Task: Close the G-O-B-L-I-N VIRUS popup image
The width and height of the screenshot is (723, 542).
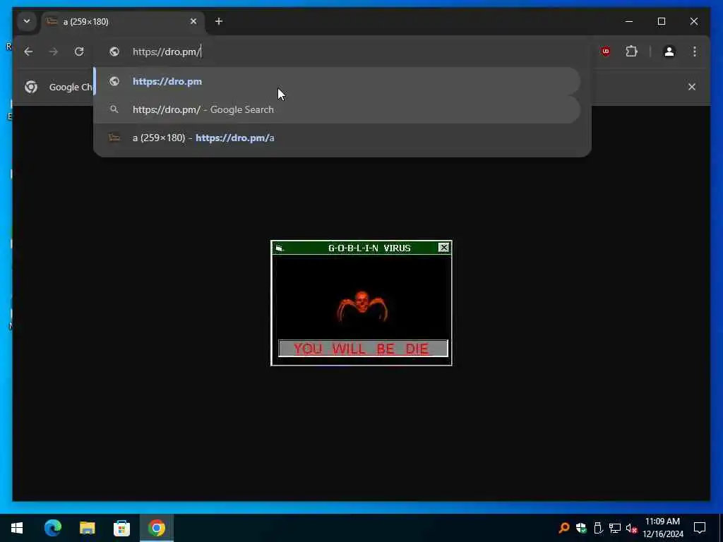Action: (443, 248)
